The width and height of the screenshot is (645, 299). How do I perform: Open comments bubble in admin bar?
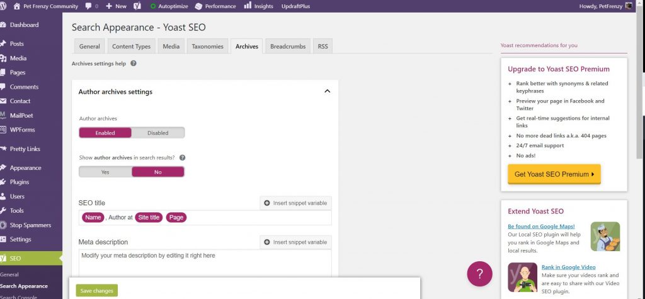pos(92,6)
